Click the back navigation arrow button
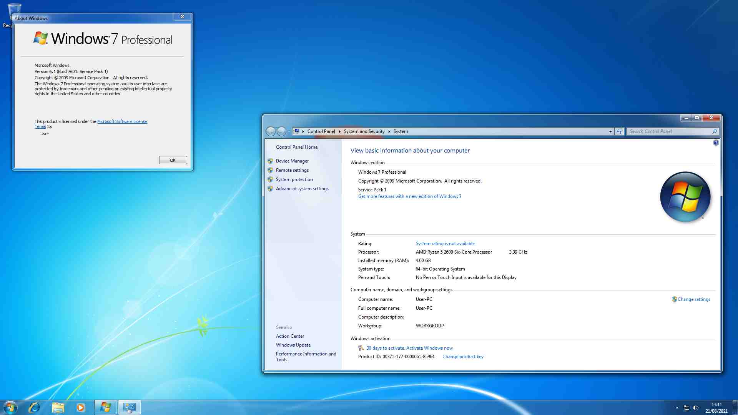The width and height of the screenshot is (738, 415). [x=271, y=131]
